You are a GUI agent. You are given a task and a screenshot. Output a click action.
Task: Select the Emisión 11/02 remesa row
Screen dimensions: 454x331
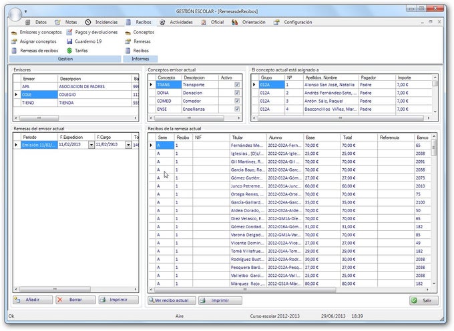click(x=76, y=145)
